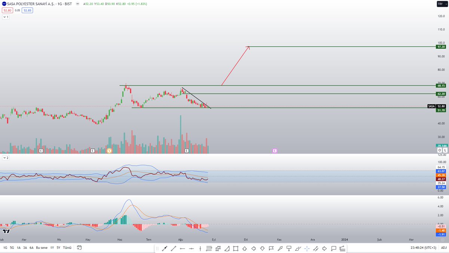The image size is (449, 253).
Task: Select the callout comment tool
Action: point(334,248)
